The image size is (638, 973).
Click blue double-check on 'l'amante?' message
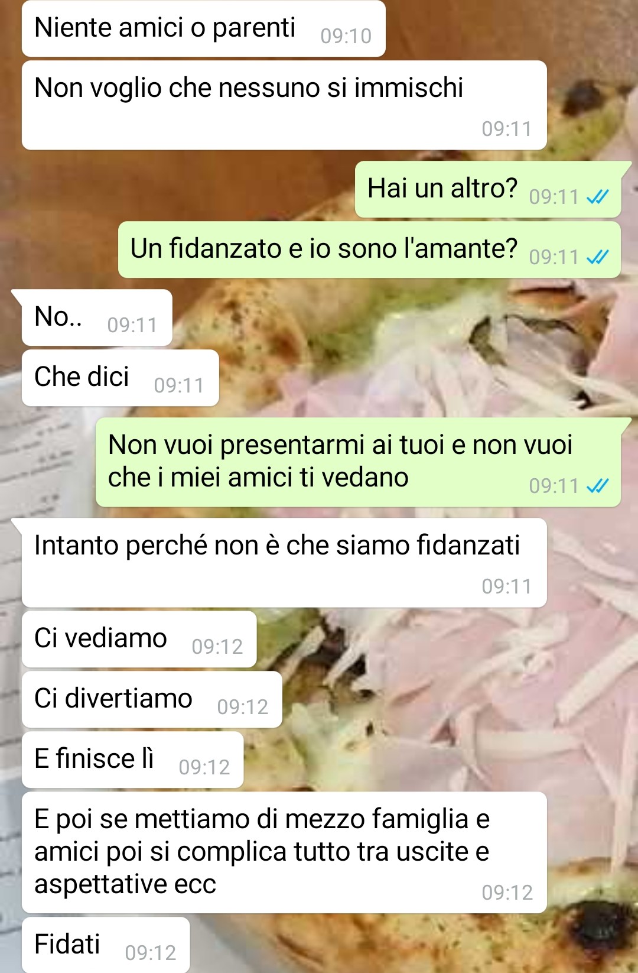[x=597, y=257]
